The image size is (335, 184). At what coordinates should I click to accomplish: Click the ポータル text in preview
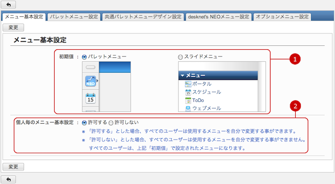[x=202, y=84]
